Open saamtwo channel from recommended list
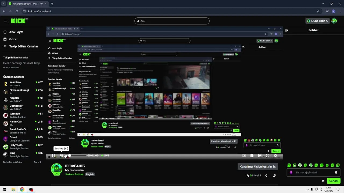Image resolution: width=344 pixels, height=193 pixels. click(23, 84)
